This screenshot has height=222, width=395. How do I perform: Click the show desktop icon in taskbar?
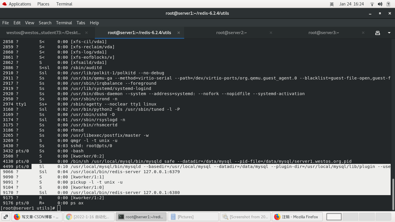click(6, 217)
